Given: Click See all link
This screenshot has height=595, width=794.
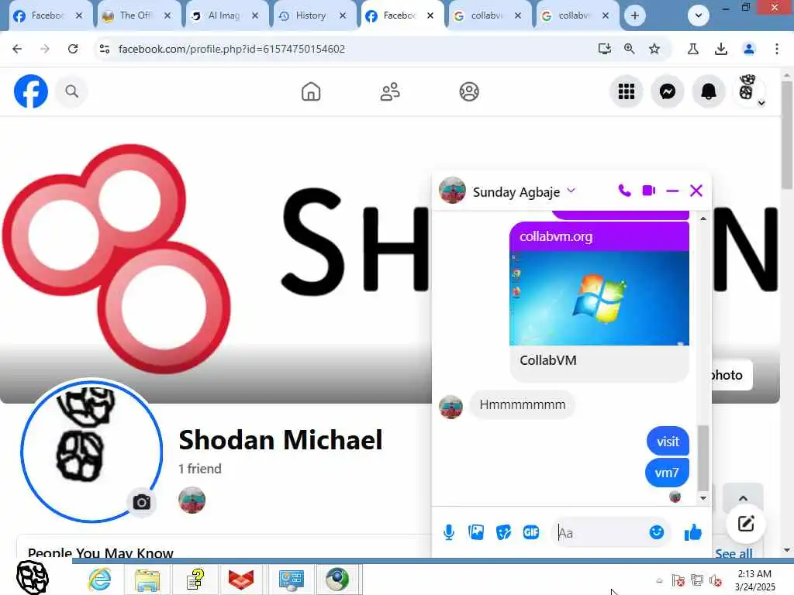Looking at the screenshot, I should [x=734, y=553].
